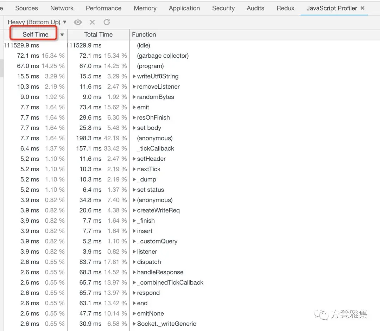This screenshot has height=331, width=380.
Task: Expand the removeListener function row
Action: (134, 87)
